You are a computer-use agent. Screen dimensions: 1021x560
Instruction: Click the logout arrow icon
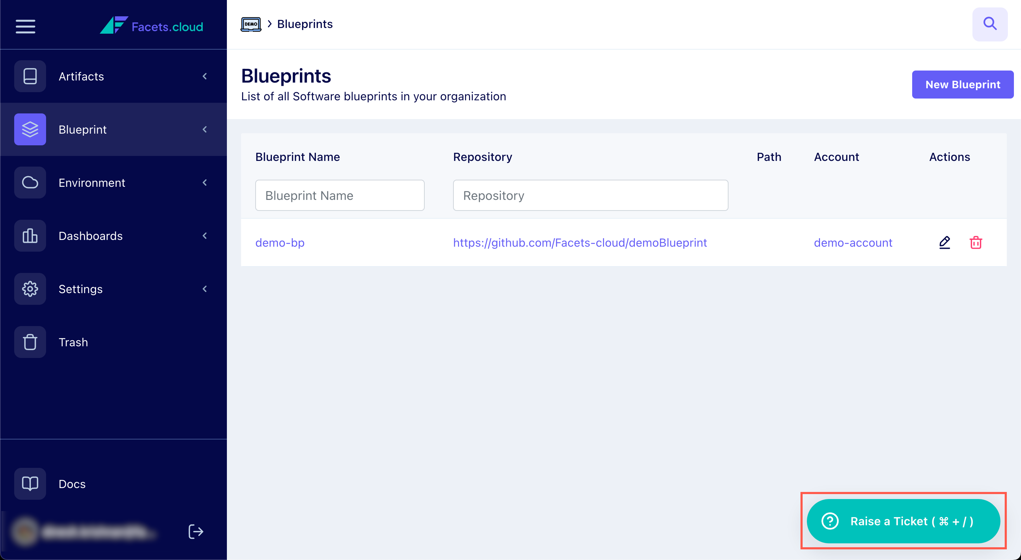pos(196,531)
